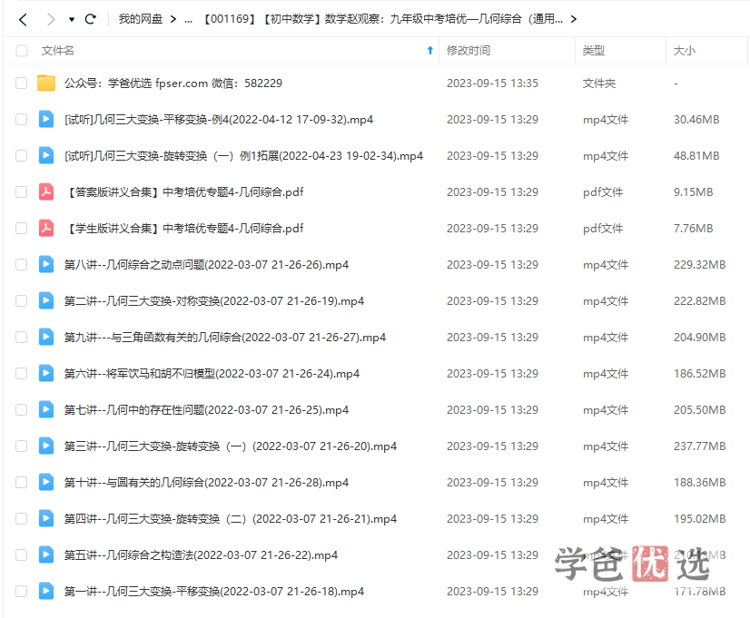This screenshot has width=750, height=618.
Task: Click the 9.15MB size cell
Action: coord(693,192)
